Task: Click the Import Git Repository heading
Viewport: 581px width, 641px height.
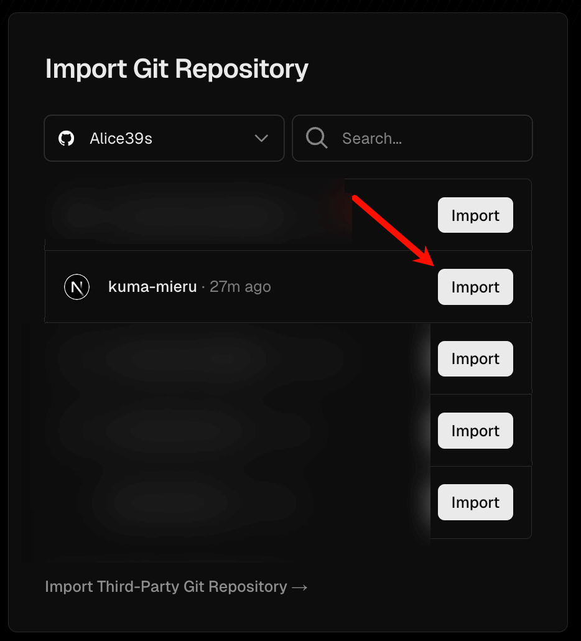Action: coord(177,68)
